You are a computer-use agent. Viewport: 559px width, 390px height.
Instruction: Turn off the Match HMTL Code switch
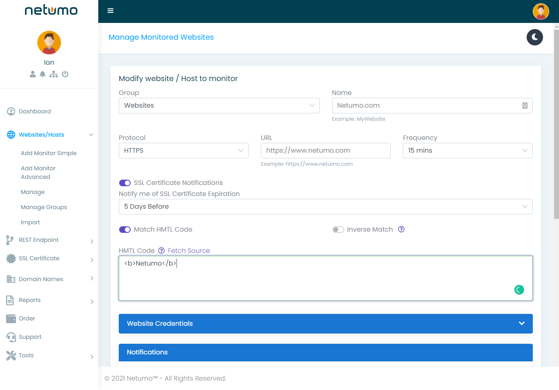[x=125, y=230]
